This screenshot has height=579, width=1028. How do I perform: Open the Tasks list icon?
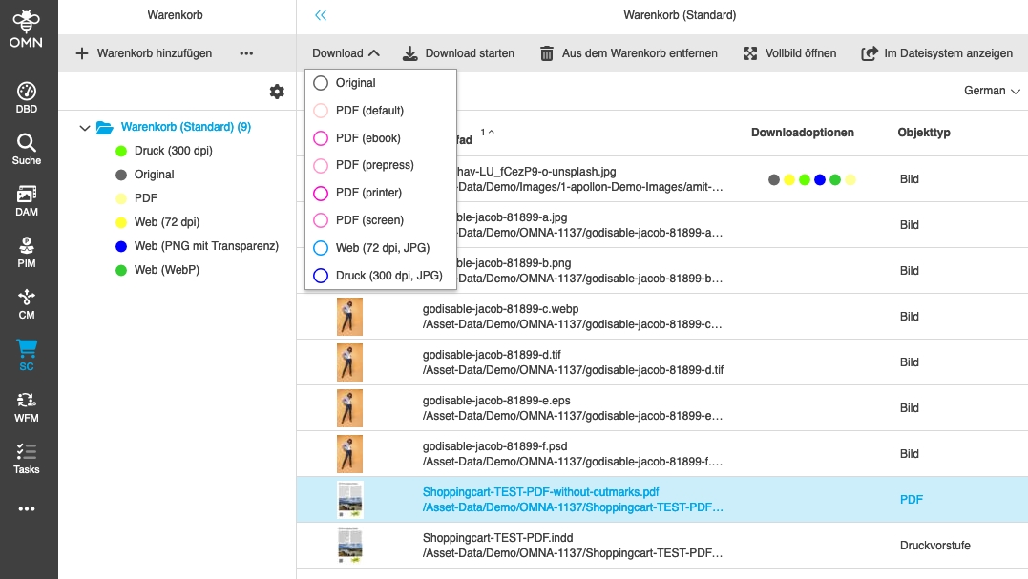coord(27,457)
